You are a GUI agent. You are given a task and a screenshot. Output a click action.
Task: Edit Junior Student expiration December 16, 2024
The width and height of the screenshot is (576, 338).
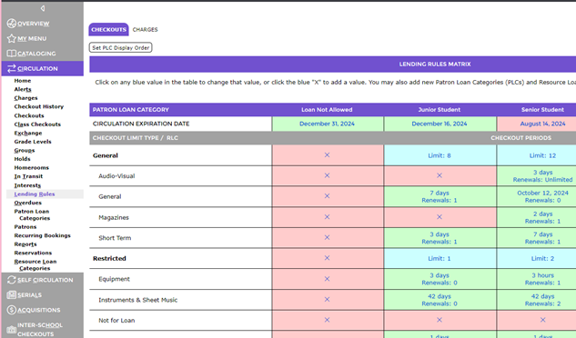click(440, 124)
